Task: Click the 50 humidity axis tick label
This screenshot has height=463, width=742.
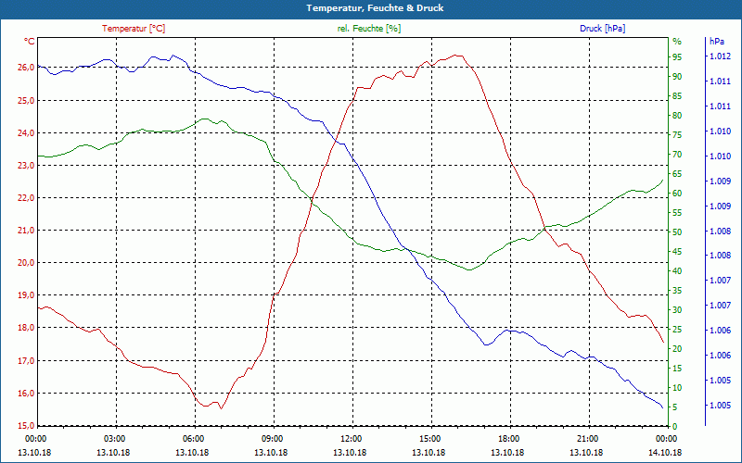Action: point(677,232)
